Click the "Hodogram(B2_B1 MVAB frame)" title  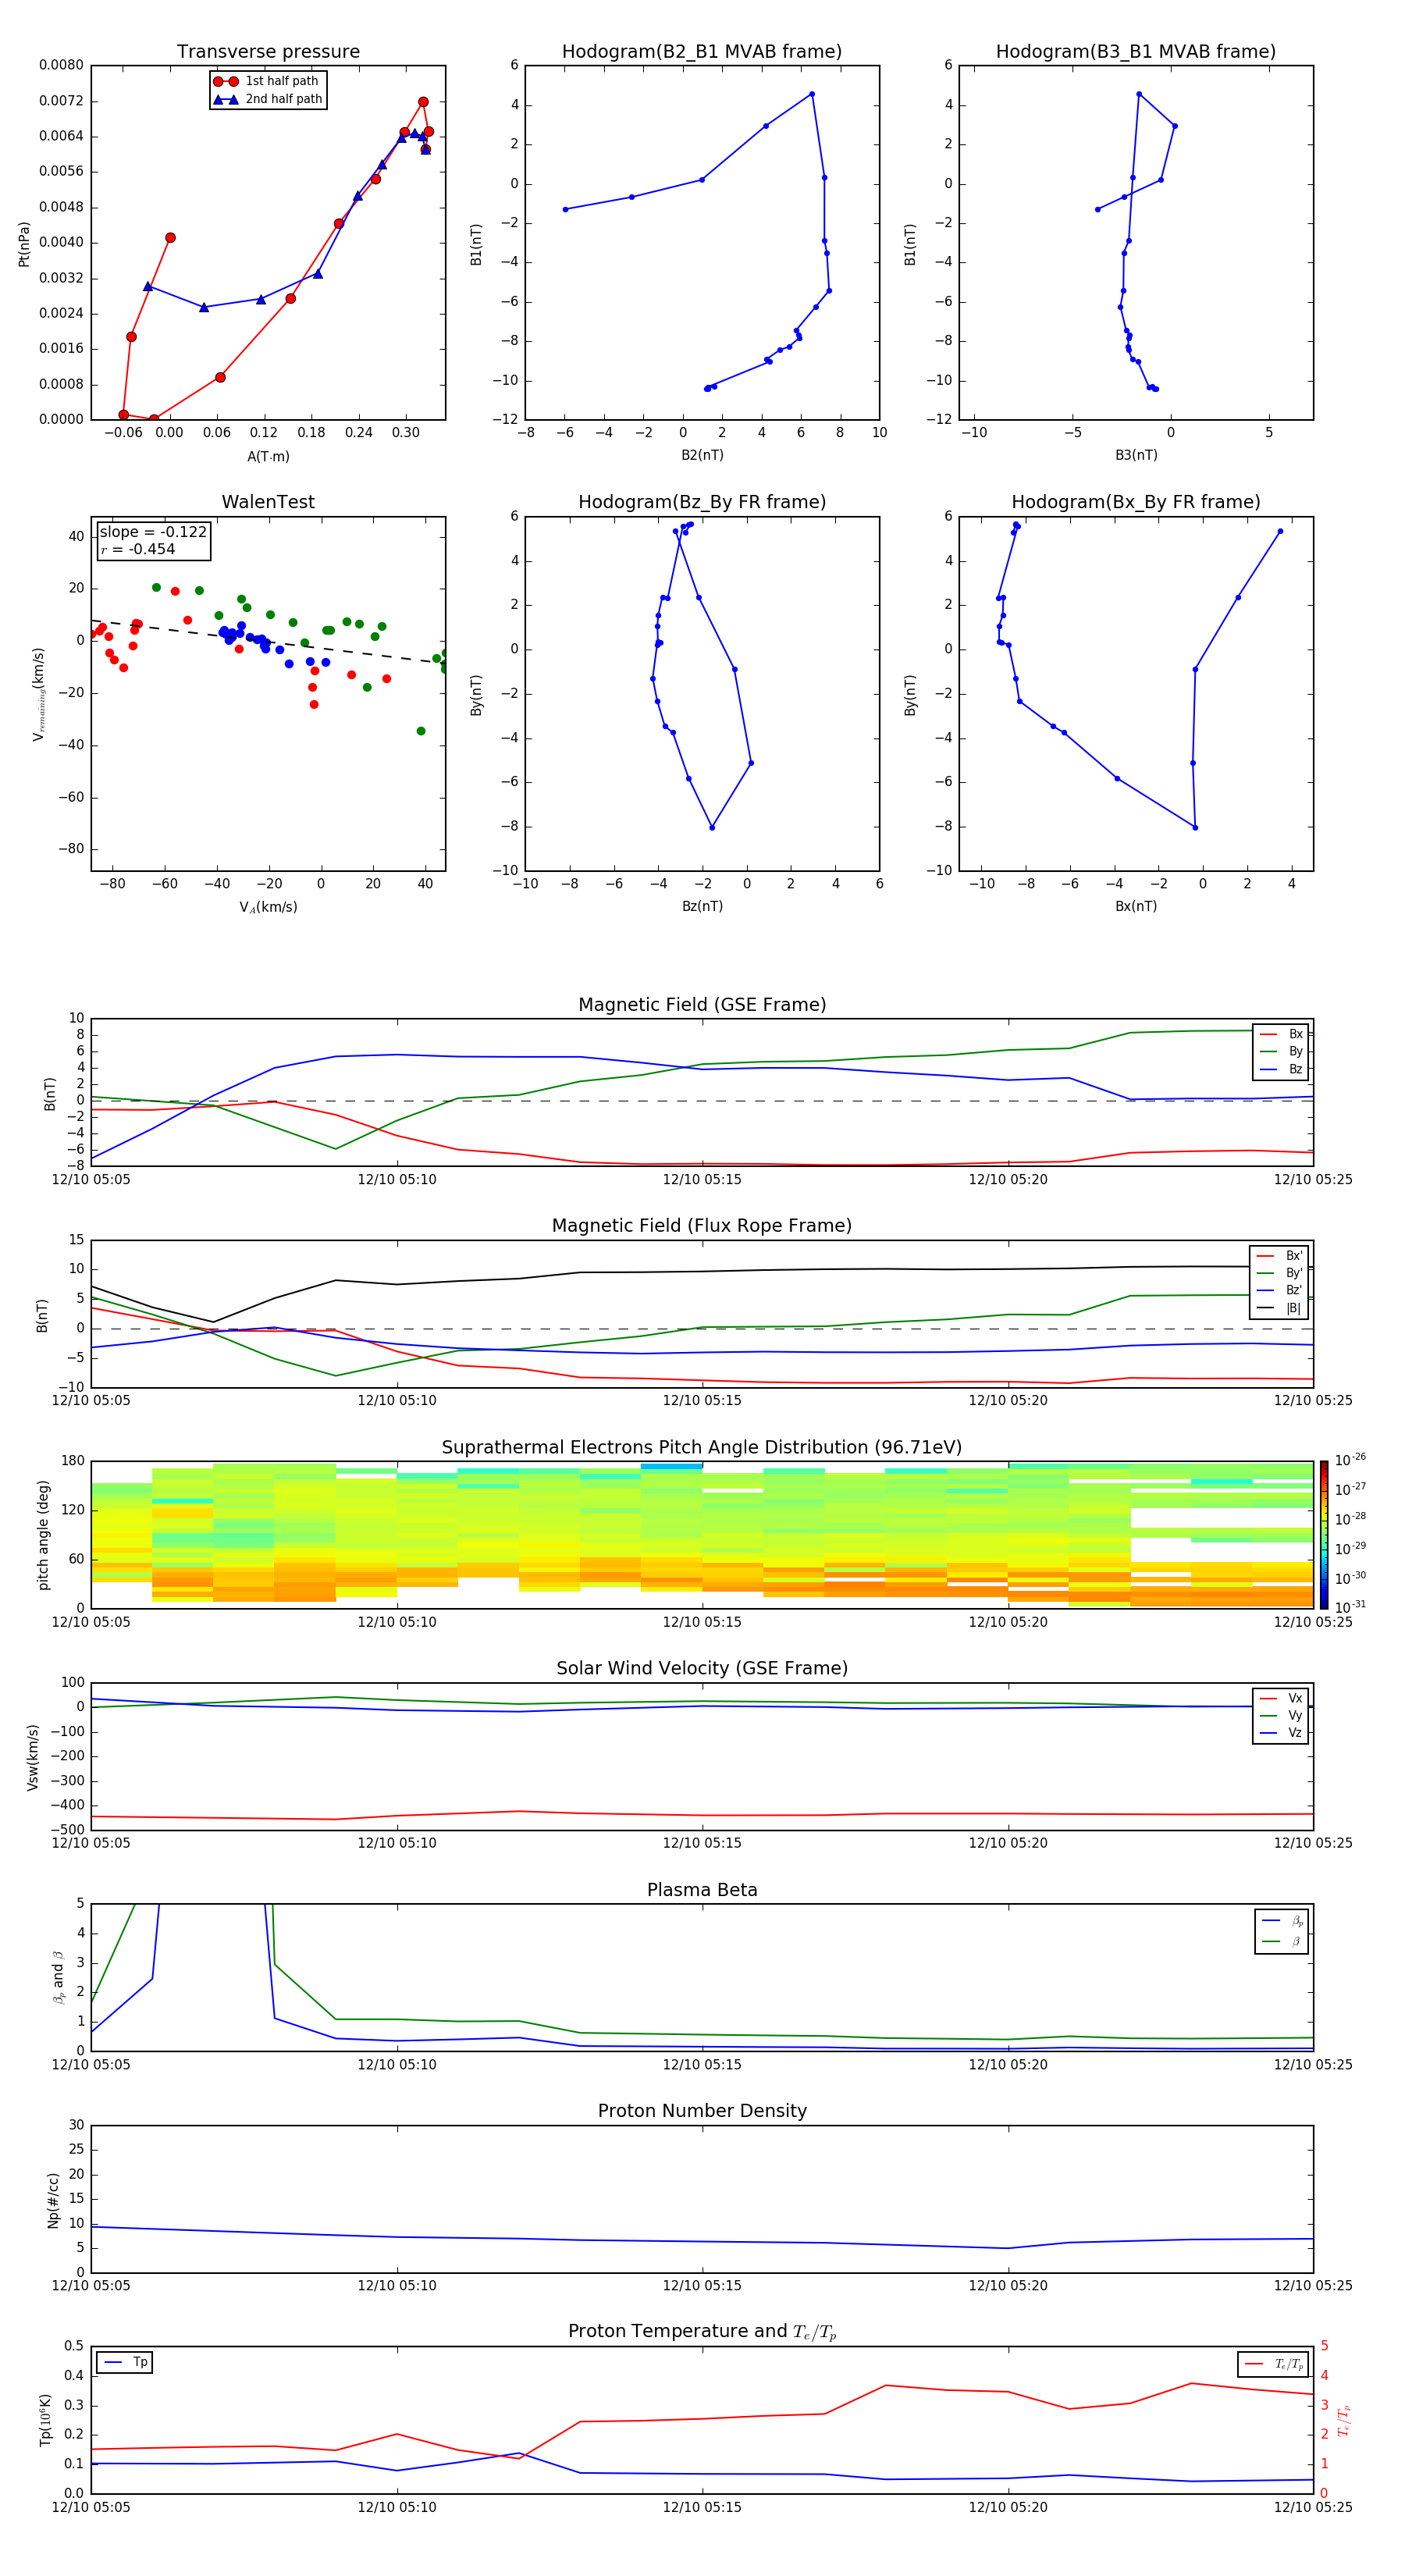(702, 51)
